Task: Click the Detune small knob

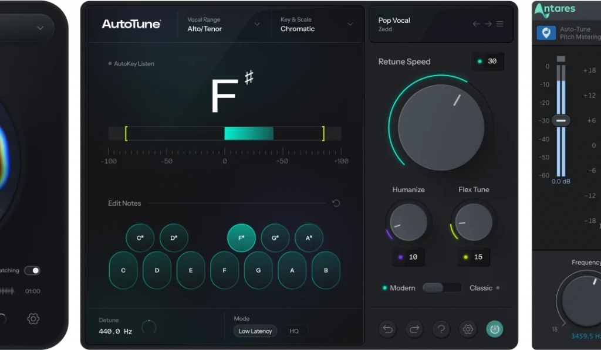Action: (148, 327)
